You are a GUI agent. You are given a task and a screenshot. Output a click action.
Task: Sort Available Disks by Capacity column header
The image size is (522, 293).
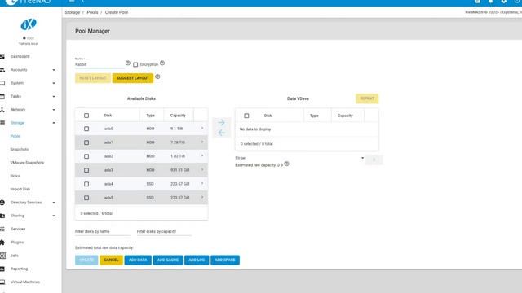pos(178,116)
